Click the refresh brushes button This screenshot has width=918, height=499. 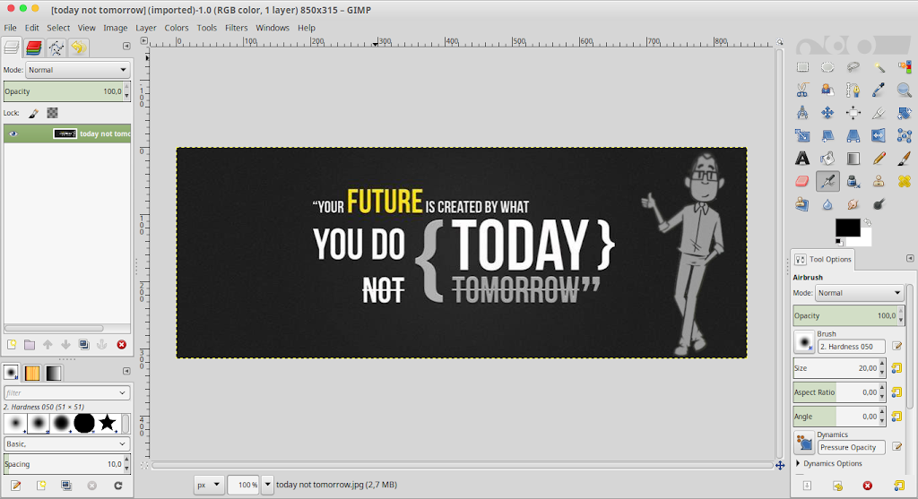pos(117,486)
